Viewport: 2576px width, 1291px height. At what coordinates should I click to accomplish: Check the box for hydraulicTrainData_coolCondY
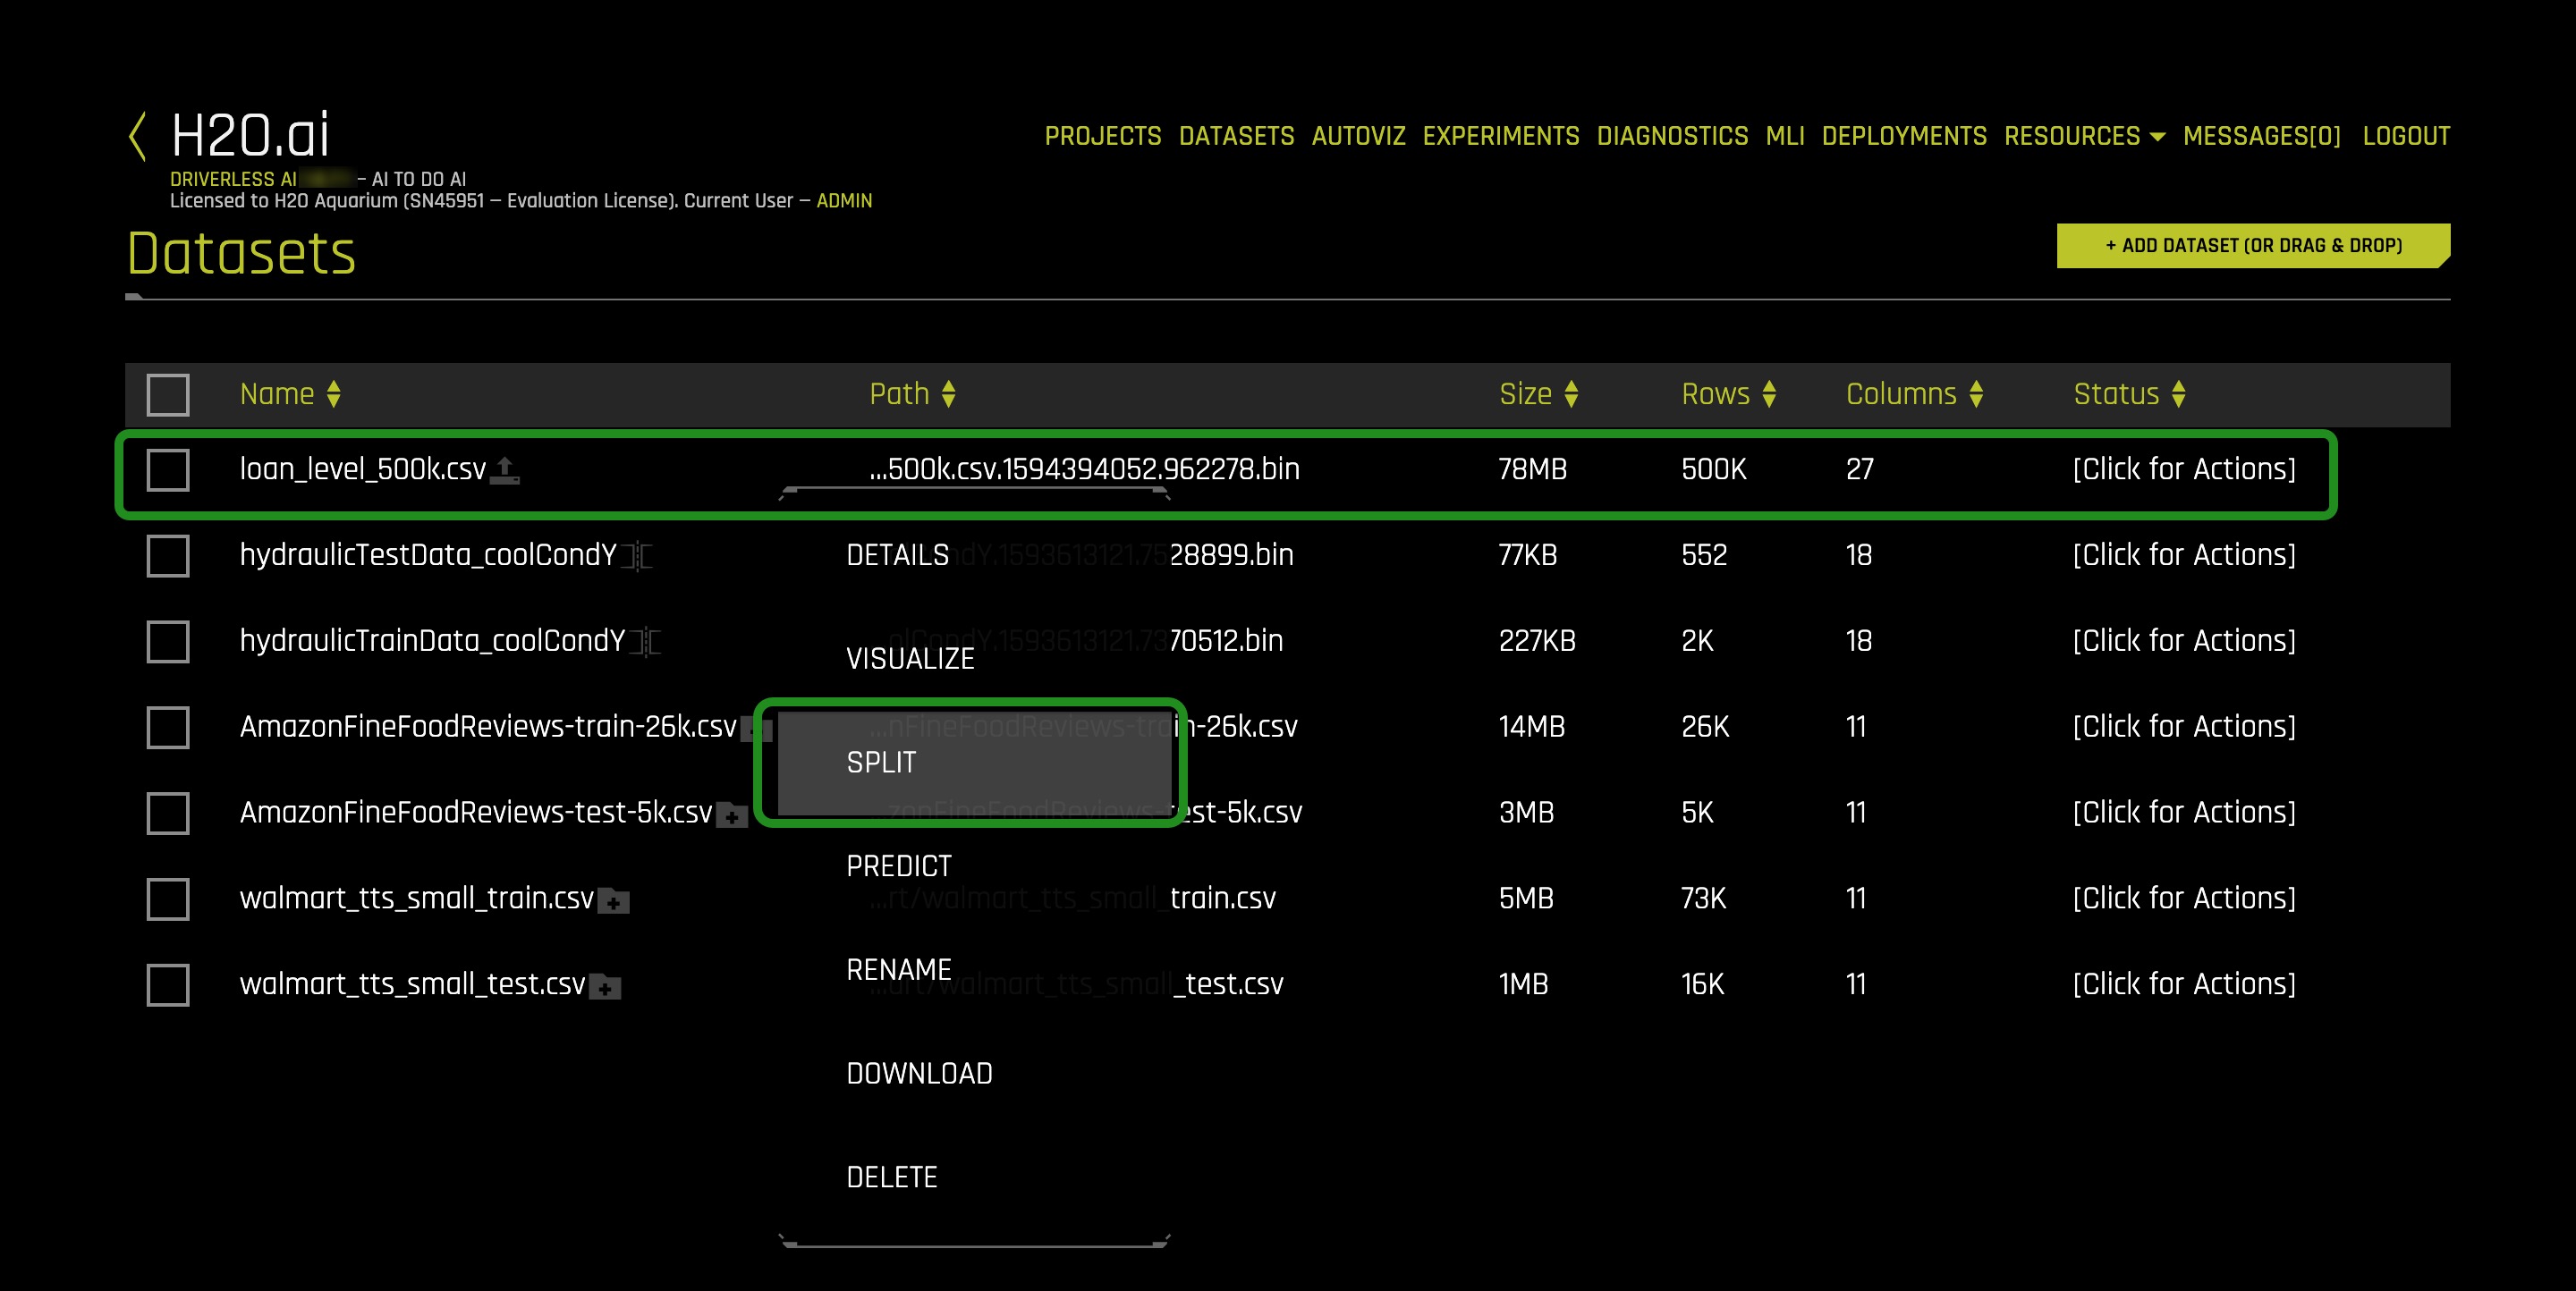click(168, 642)
